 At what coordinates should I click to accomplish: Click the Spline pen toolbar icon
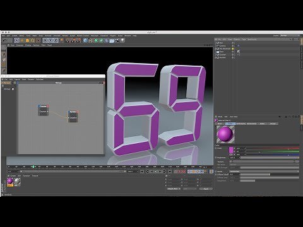(x=91, y=40)
